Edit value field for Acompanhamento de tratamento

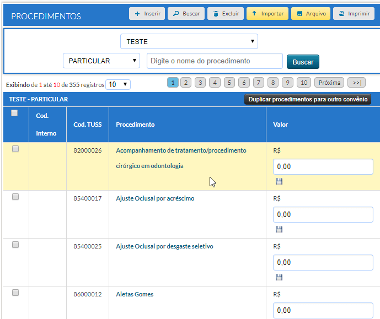click(323, 166)
